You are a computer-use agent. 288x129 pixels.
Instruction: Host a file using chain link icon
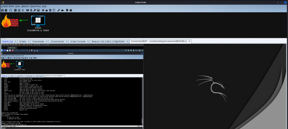(58, 10)
